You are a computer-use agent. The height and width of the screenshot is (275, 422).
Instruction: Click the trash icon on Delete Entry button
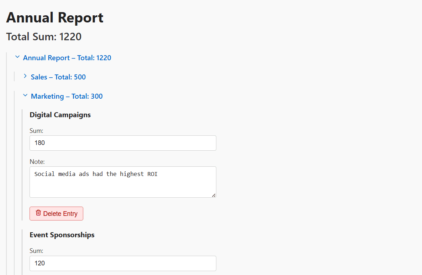click(x=38, y=213)
